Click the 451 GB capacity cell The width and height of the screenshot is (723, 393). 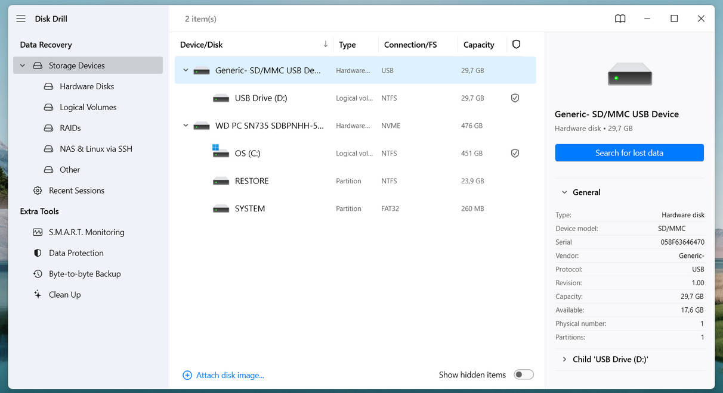(x=472, y=153)
